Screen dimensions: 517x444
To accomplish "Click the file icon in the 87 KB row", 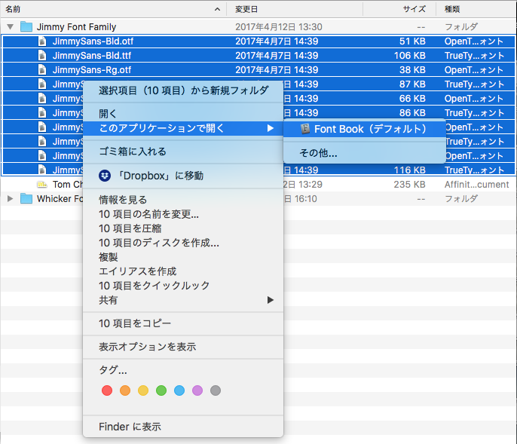I will pyautogui.click(x=42, y=84).
